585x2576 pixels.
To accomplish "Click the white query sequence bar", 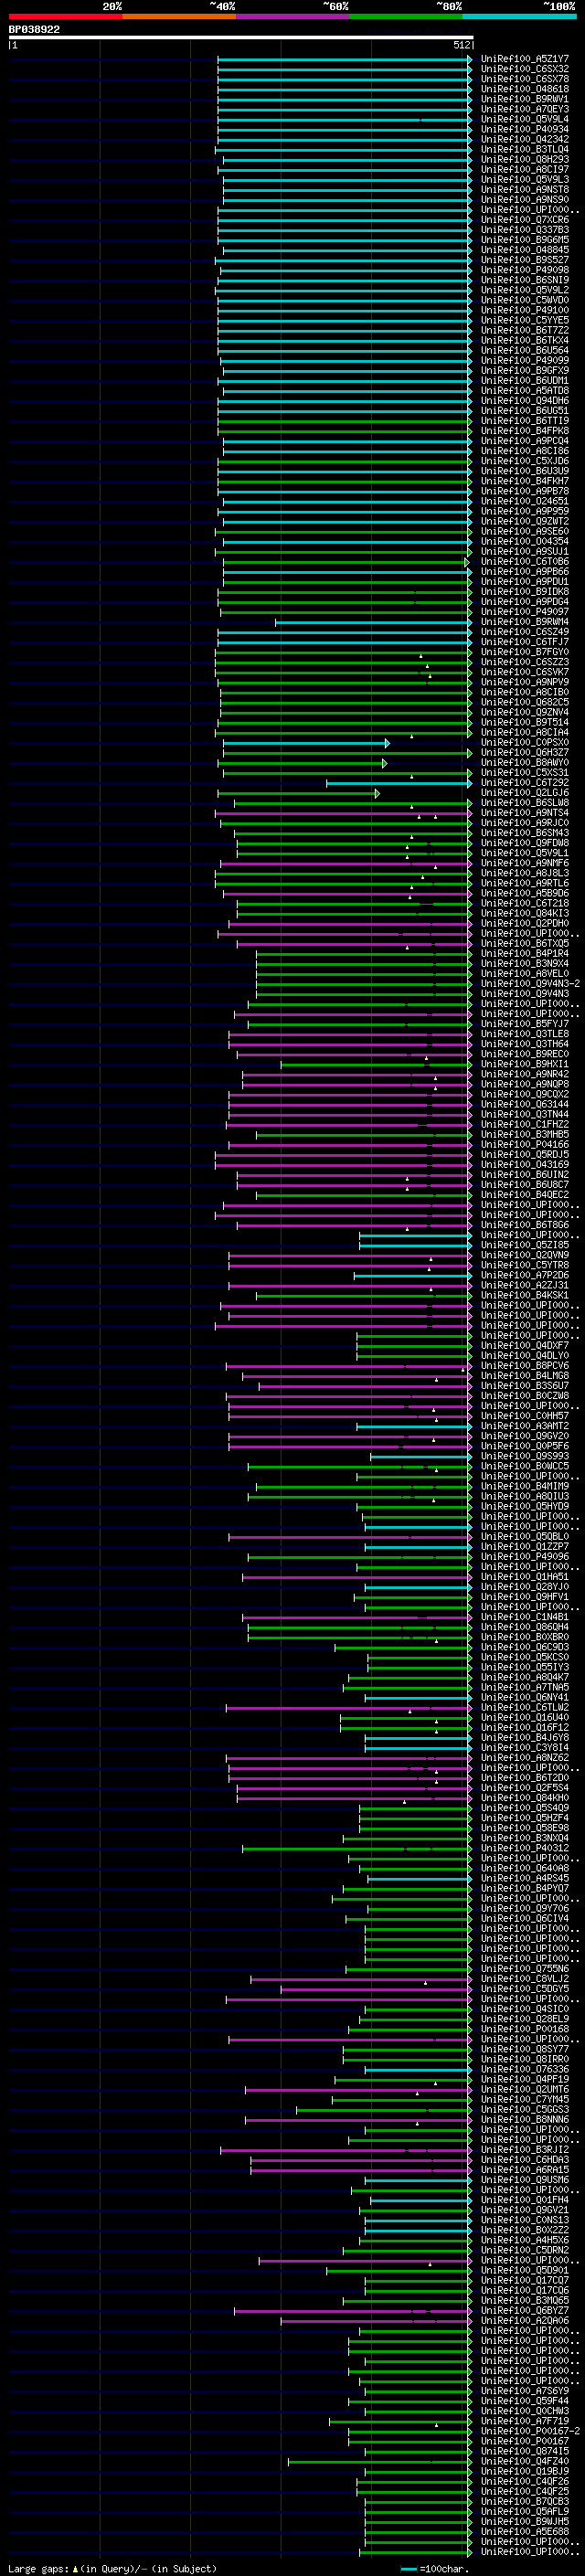I will point(240,38).
